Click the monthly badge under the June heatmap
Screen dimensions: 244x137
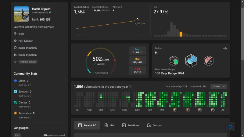click(x=213, y=110)
